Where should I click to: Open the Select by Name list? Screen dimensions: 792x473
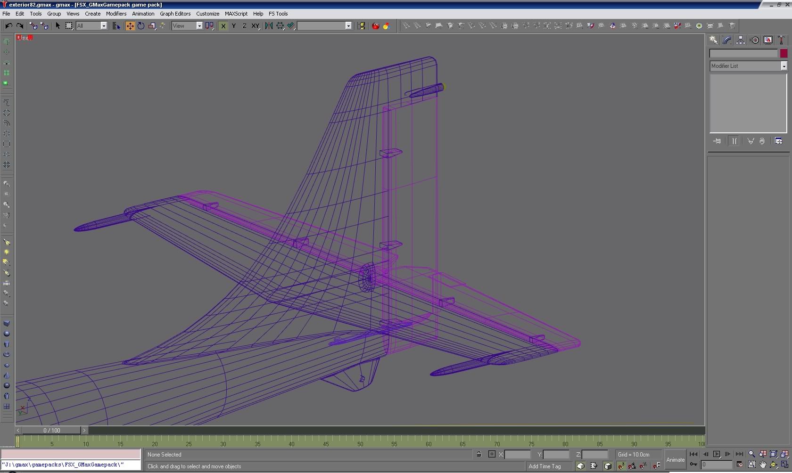(x=116, y=26)
